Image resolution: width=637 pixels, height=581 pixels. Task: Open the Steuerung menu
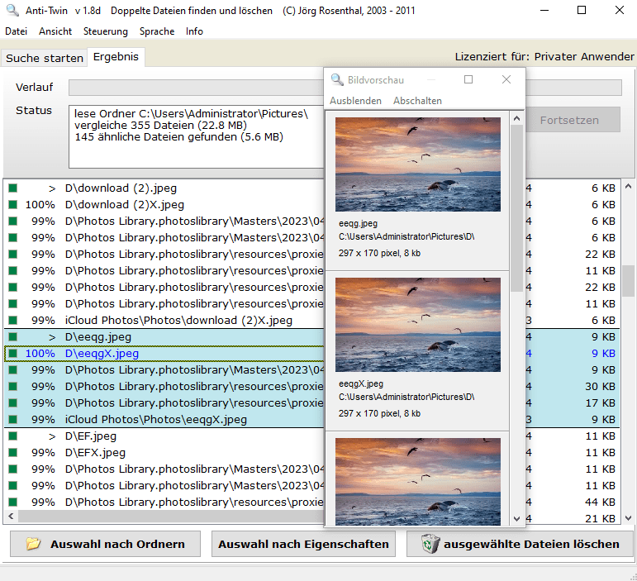[x=106, y=31]
